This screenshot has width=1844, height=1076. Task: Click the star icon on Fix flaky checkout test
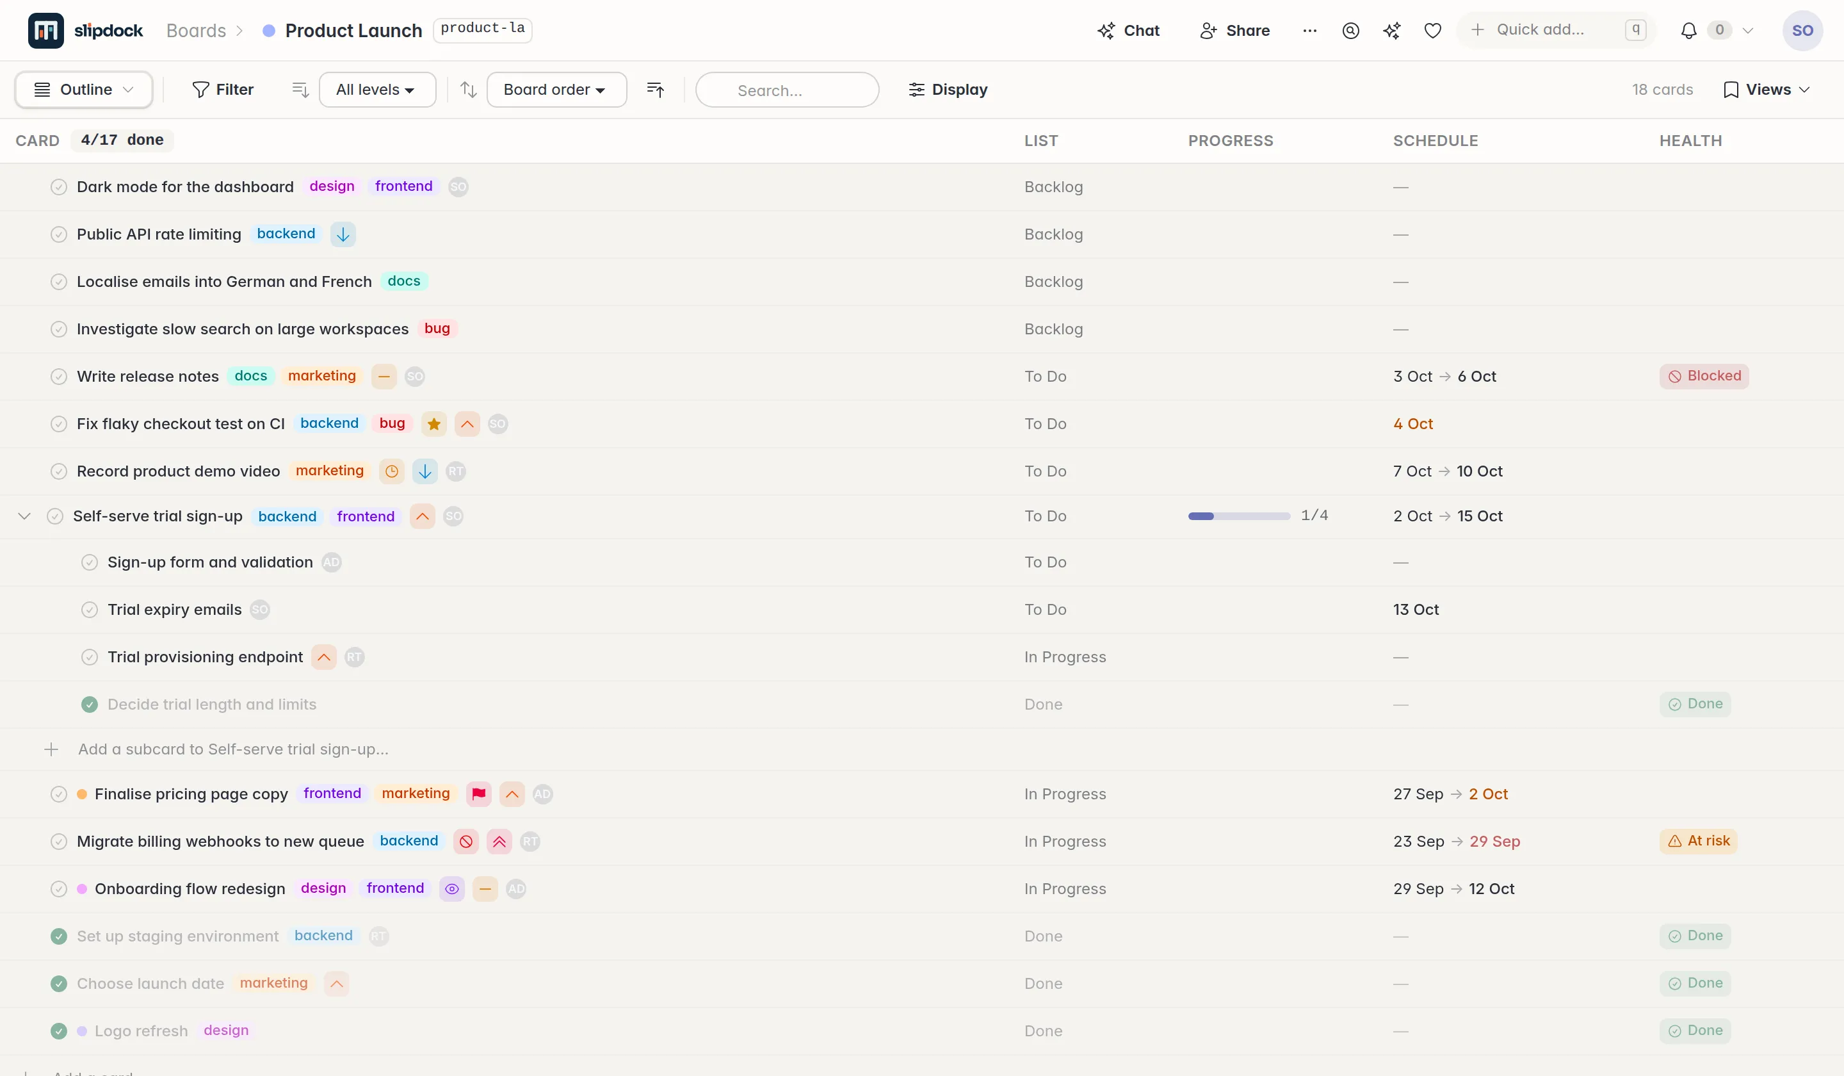(434, 424)
